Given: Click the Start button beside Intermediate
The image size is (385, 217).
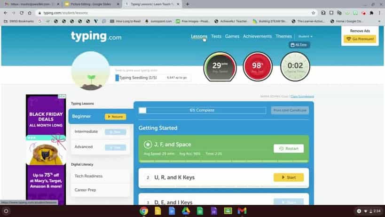Looking at the screenshot, I should tap(115, 132).
